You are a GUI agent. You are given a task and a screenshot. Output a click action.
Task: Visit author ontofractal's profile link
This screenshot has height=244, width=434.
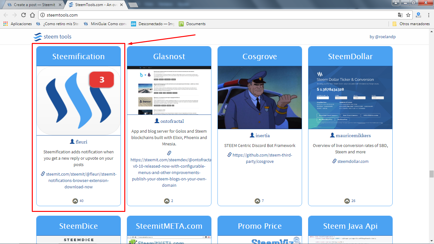click(x=172, y=121)
